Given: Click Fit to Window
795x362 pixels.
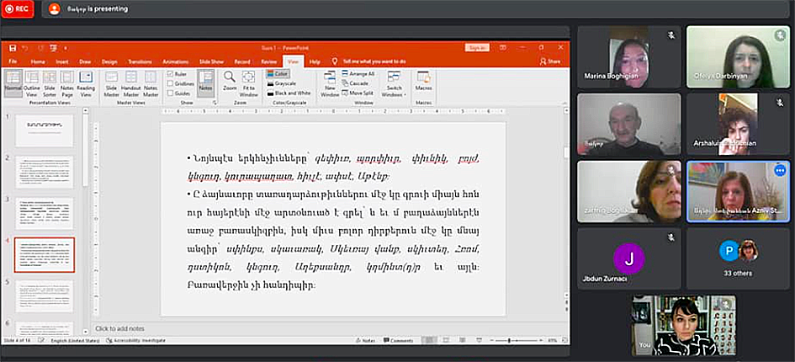Looking at the screenshot, I should tap(249, 82).
